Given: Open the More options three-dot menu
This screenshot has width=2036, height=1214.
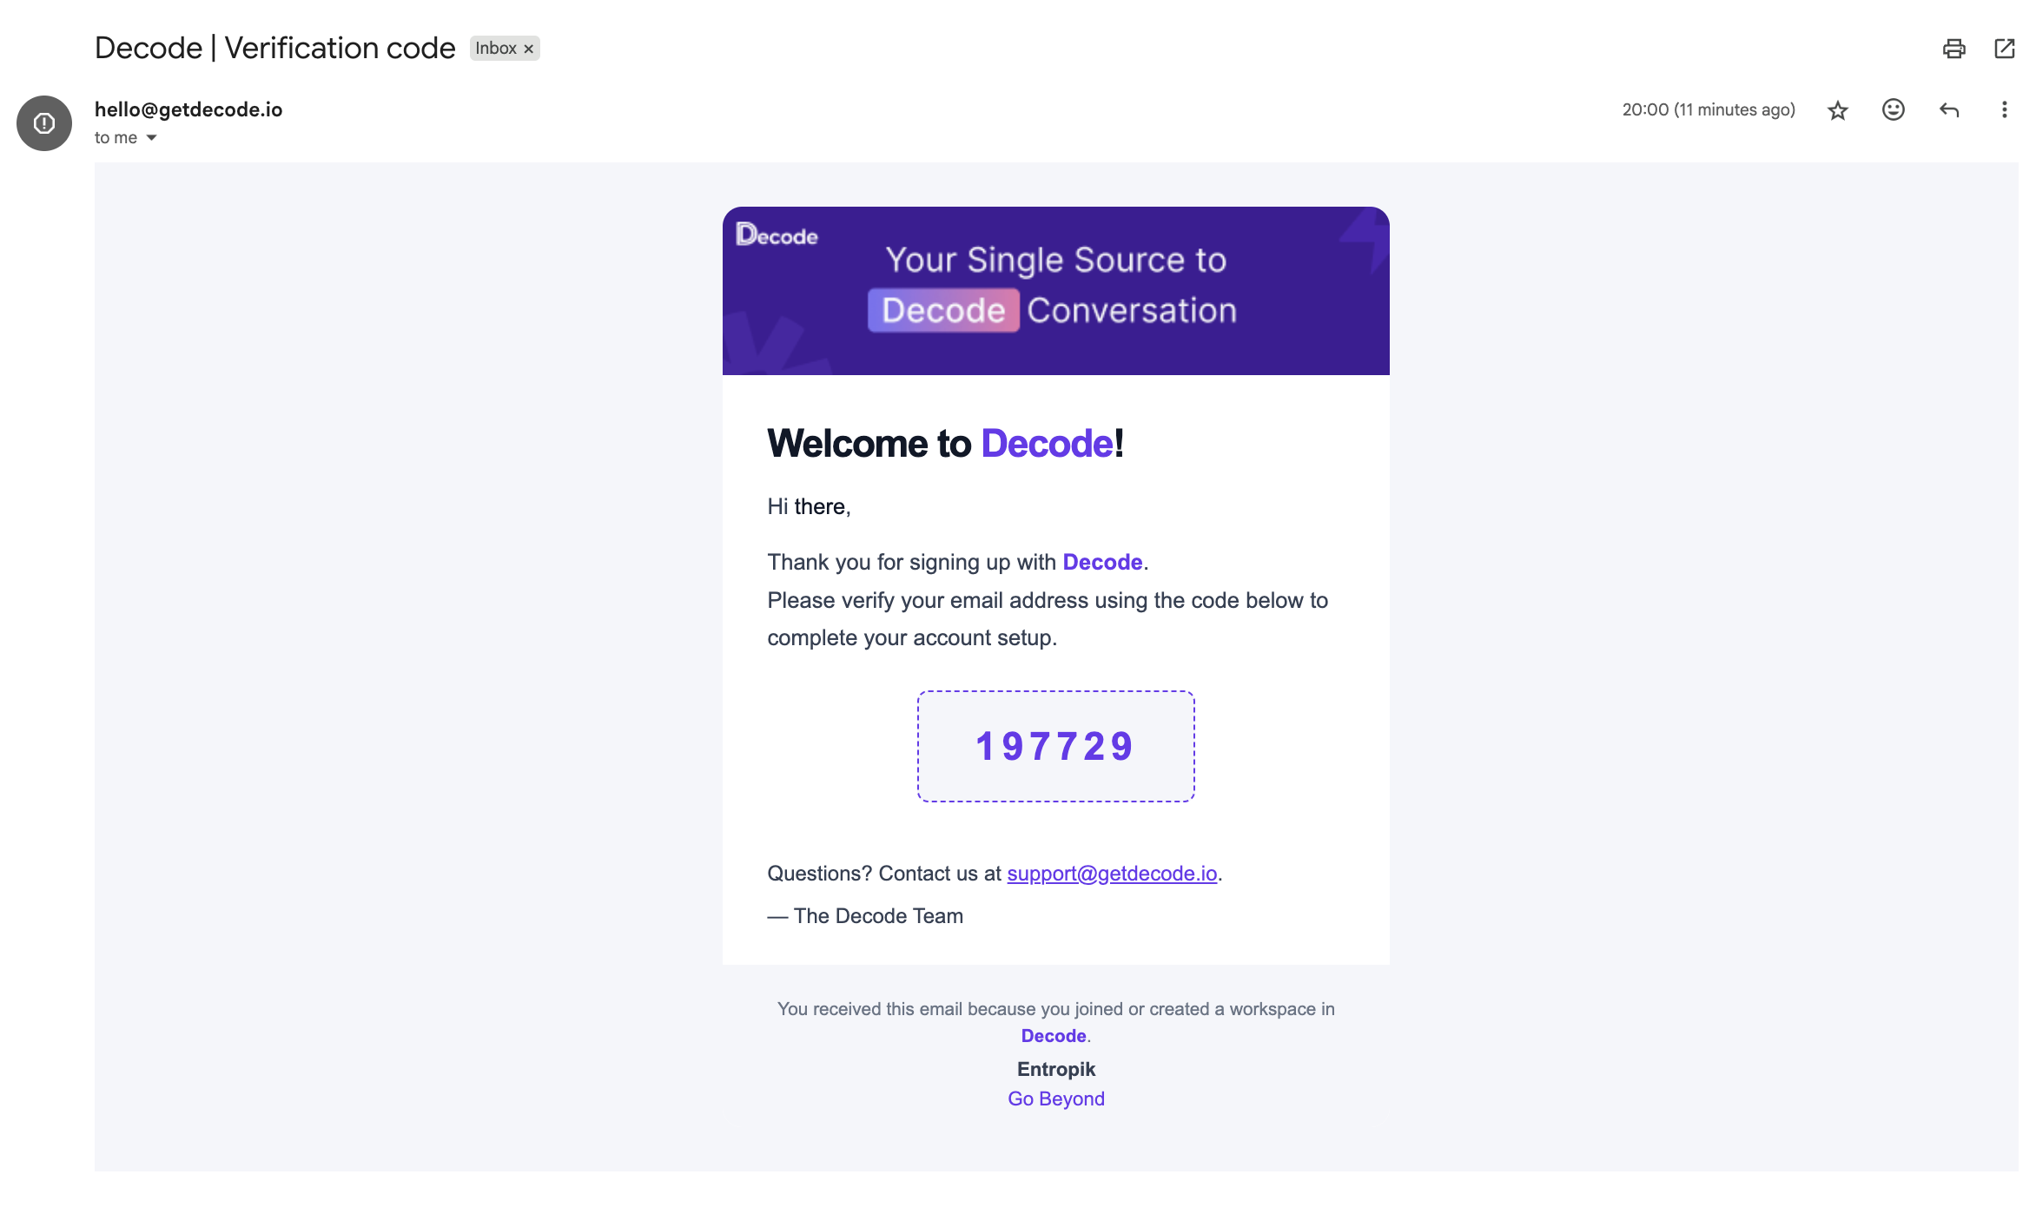Looking at the screenshot, I should tap(2004, 109).
